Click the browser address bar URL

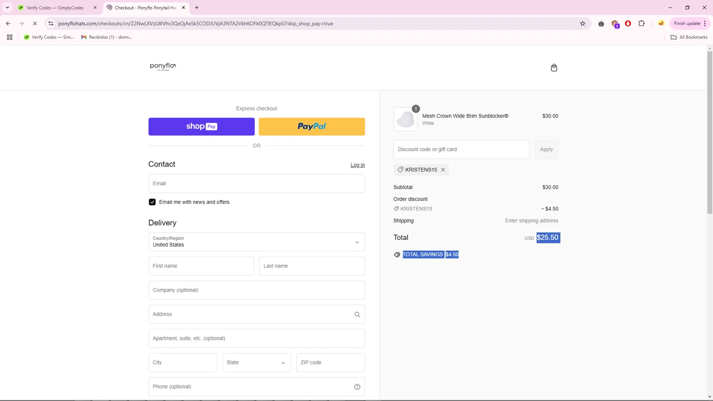click(x=195, y=23)
